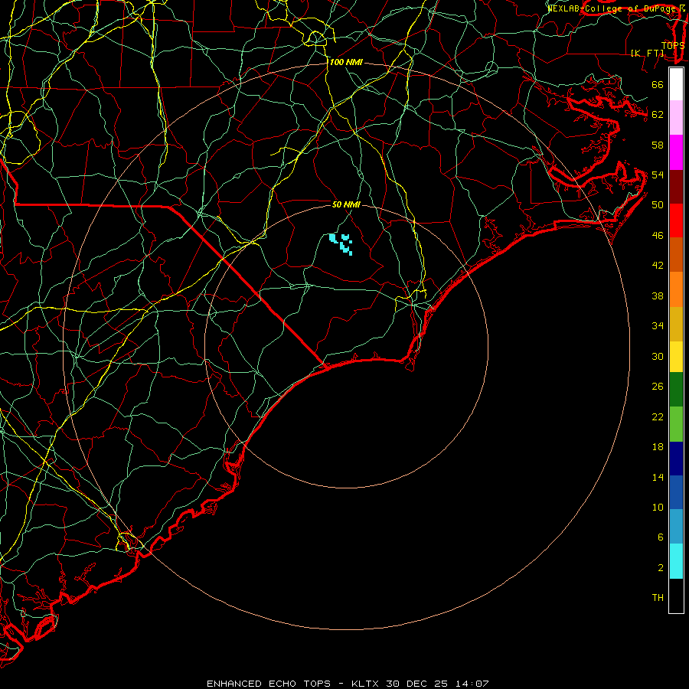Click the legend value '50'

[x=658, y=205]
